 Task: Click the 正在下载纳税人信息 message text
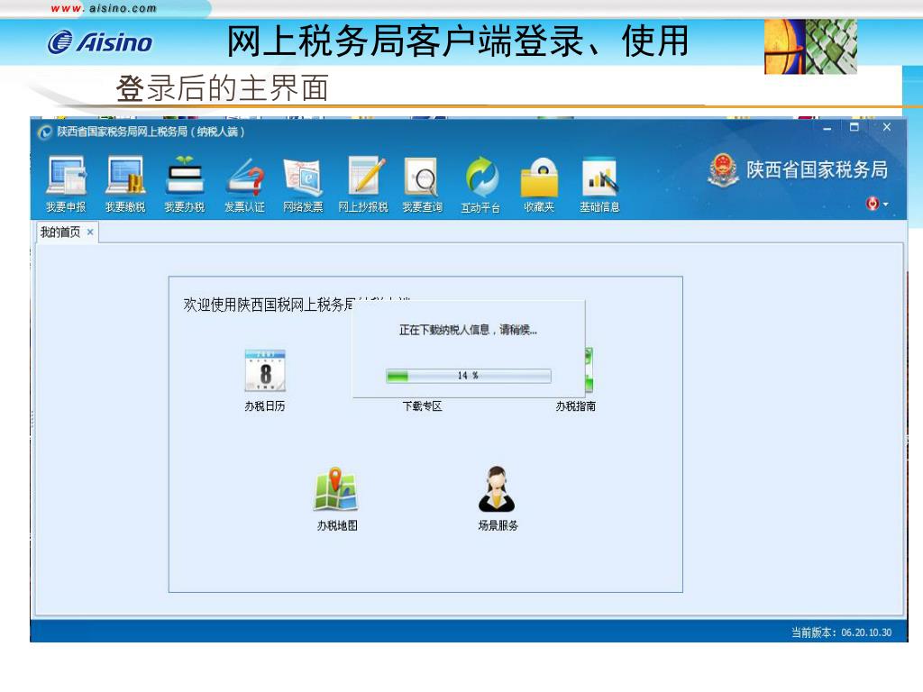pyautogui.click(x=468, y=330)
